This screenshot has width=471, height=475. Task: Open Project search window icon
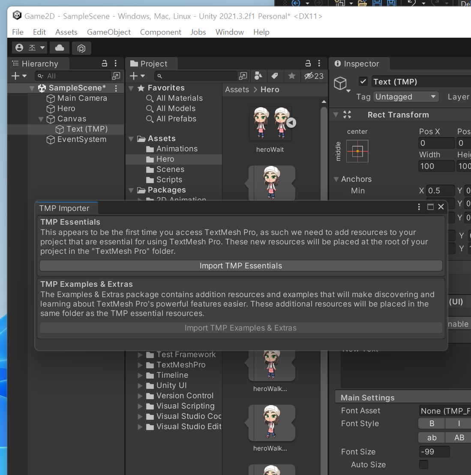(243, 76)
